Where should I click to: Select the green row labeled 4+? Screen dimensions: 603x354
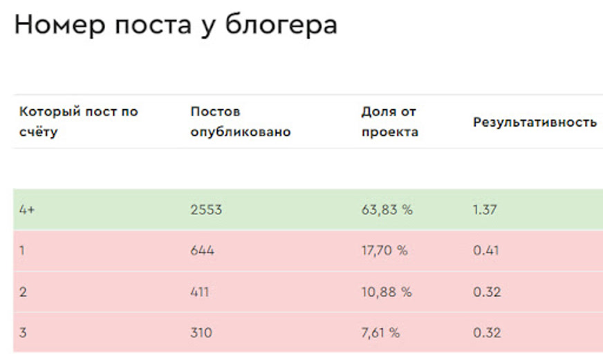tap(308, 209)
